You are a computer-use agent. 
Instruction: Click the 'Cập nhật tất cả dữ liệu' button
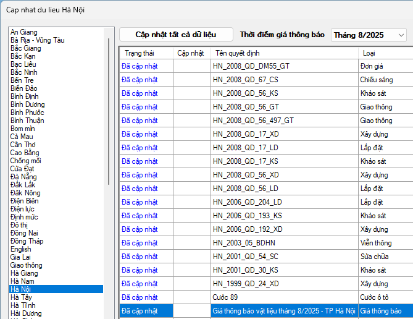[176, 35]
